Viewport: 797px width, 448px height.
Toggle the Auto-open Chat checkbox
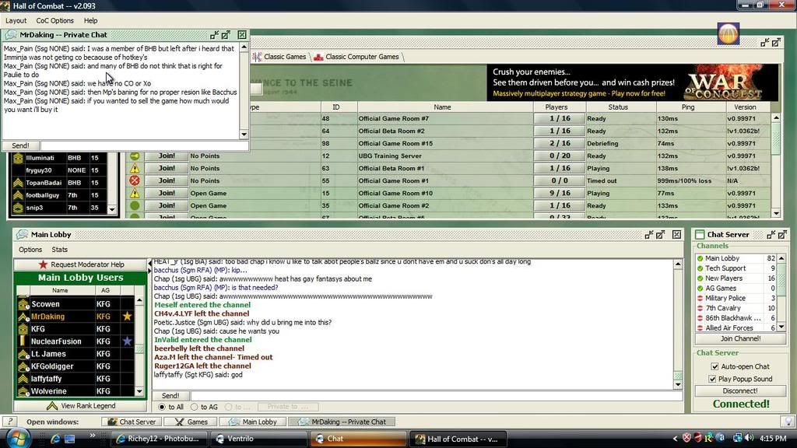[x=715, y=366]
